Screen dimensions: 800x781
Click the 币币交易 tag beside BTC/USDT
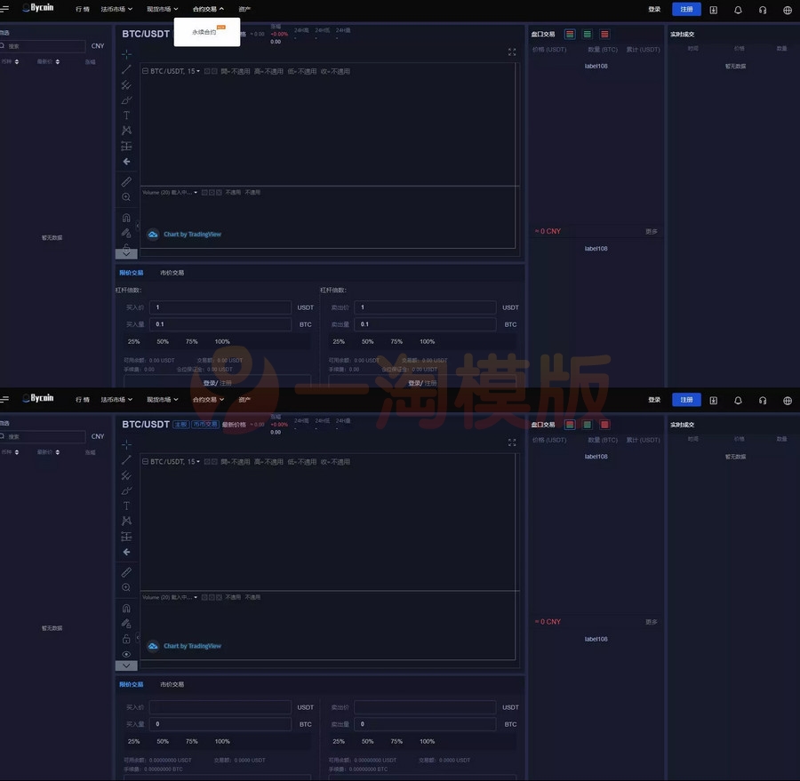point(205,425)
